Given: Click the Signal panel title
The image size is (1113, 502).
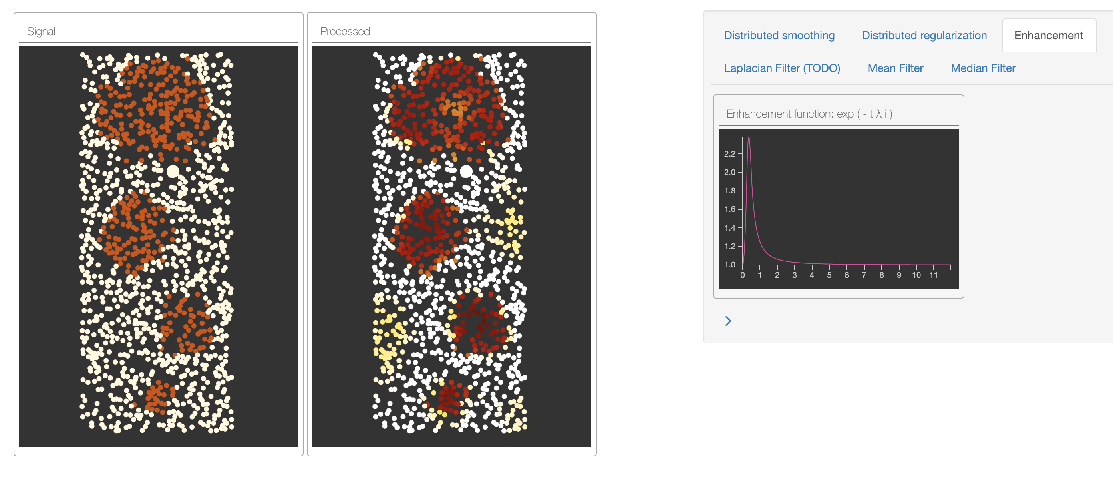Looking at the screenshot, I should (41, 32).
